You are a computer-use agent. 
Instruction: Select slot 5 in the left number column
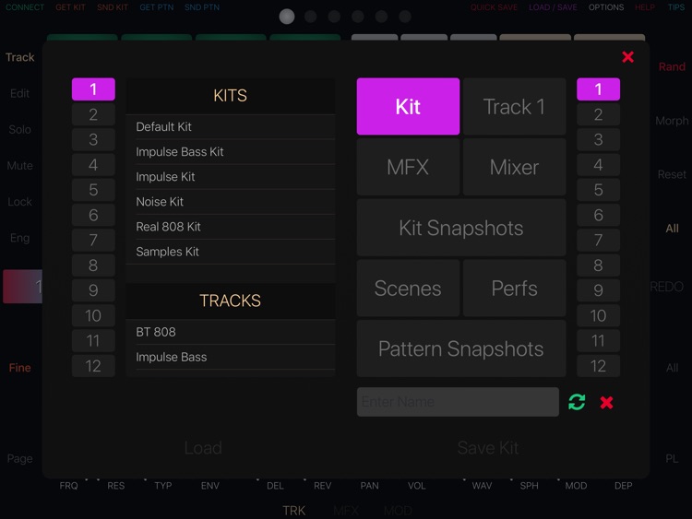point(93,190)
